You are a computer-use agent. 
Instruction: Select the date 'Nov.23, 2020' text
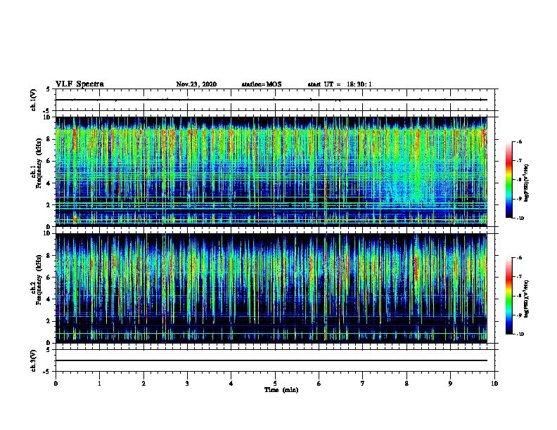click(196, 84)
